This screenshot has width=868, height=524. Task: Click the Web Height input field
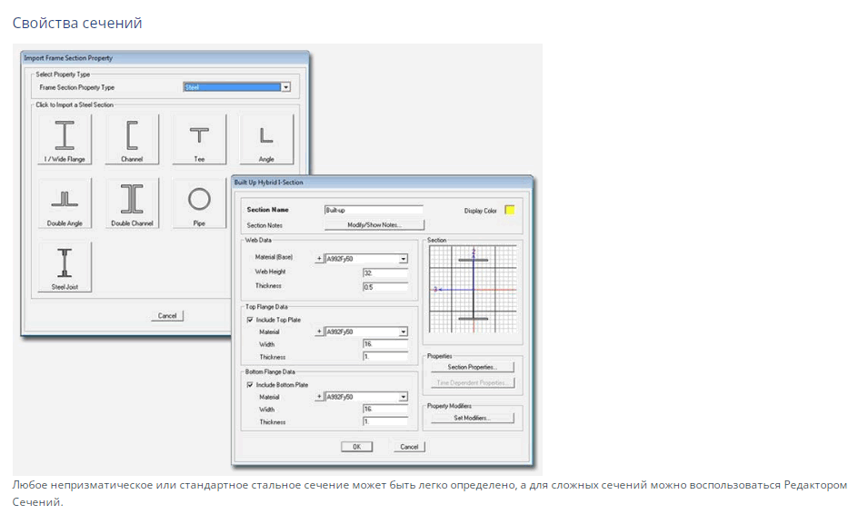(x=385, y=272)
